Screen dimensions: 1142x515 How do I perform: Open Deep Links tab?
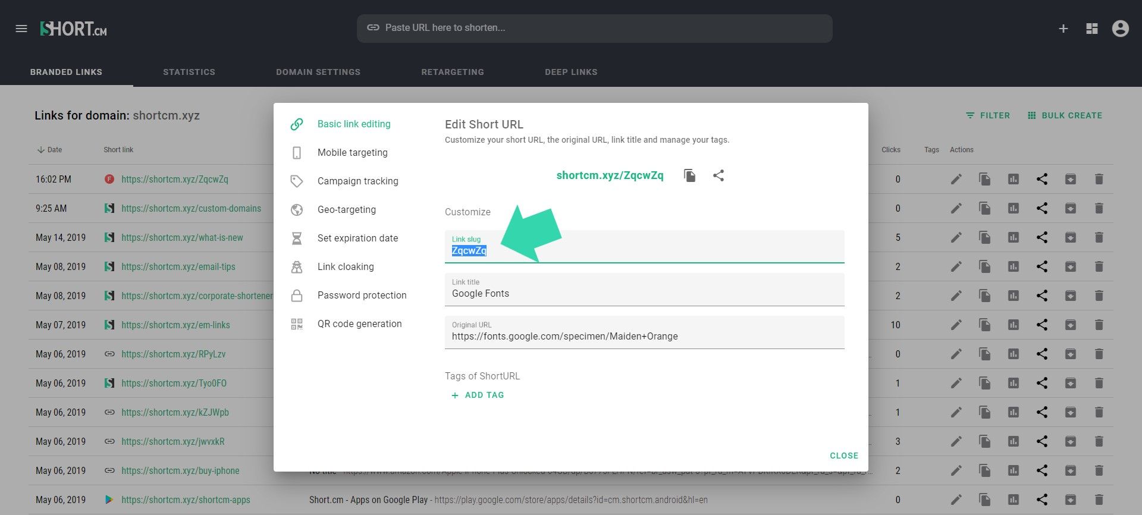(571, 72)
